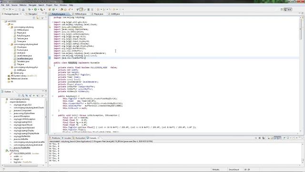Viewport: 305px width, 172px height.
Task: Click the Print toolbar icon
Action: [x=23, y=10]
